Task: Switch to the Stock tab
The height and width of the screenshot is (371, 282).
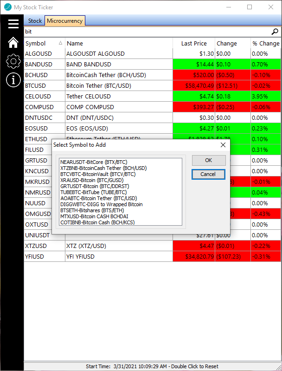Action: click(35, 21)
